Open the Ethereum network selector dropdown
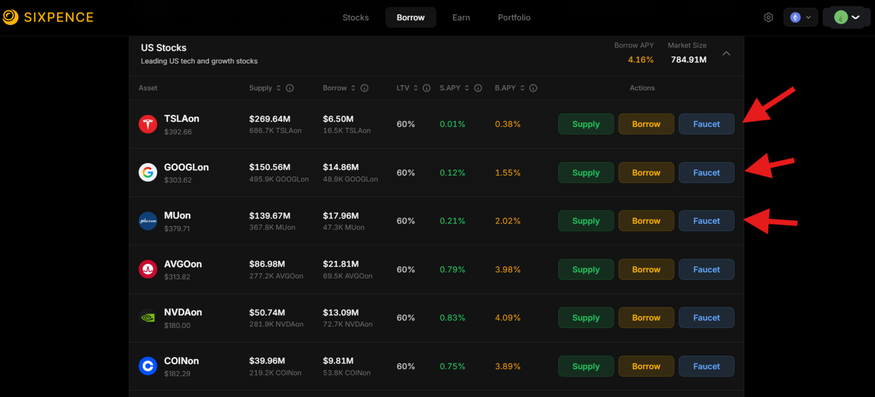The image size is (875, 397). [x=801, y=17]
